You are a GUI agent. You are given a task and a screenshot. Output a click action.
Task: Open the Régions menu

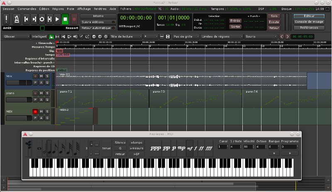57,8
